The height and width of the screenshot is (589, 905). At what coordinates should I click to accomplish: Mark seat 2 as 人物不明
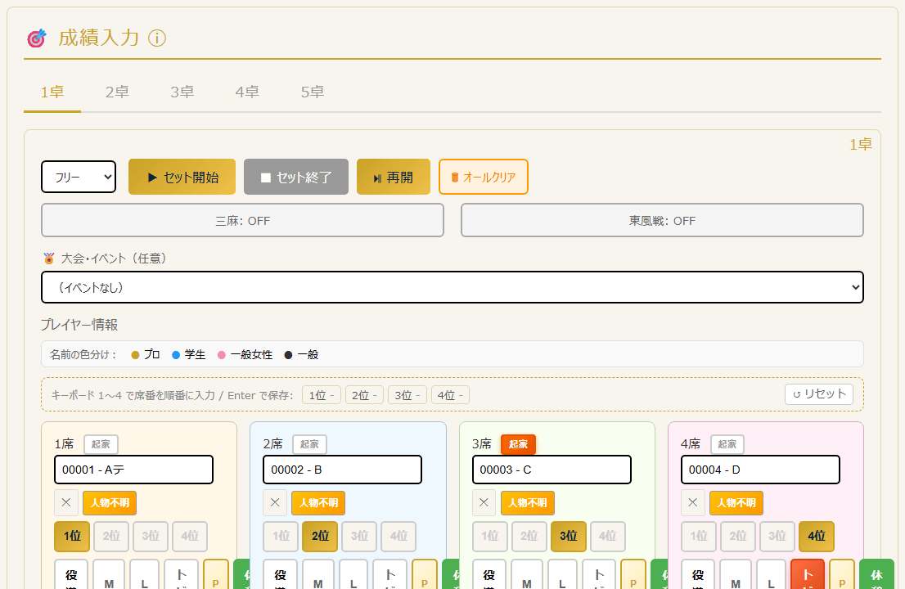[x=318, y=503]
